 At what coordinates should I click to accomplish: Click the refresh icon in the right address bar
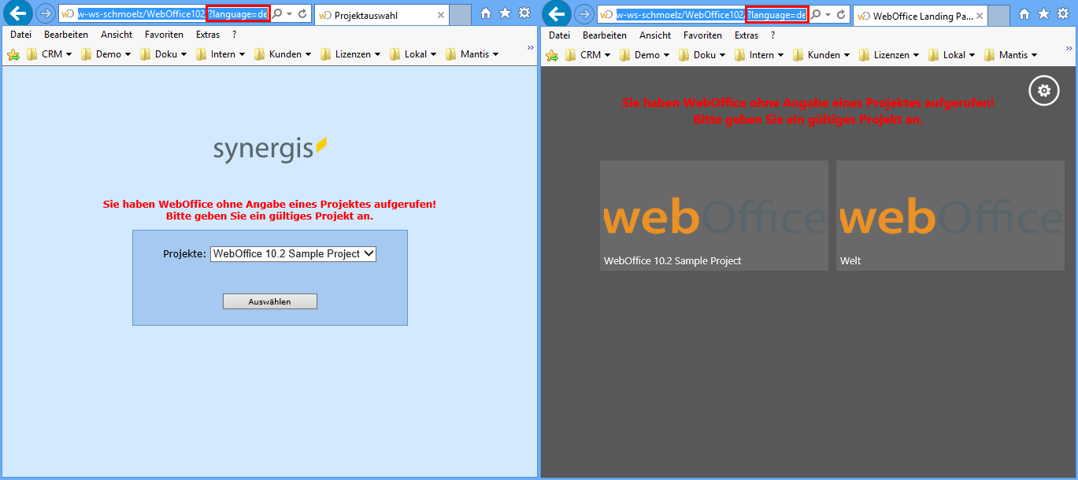841,14
